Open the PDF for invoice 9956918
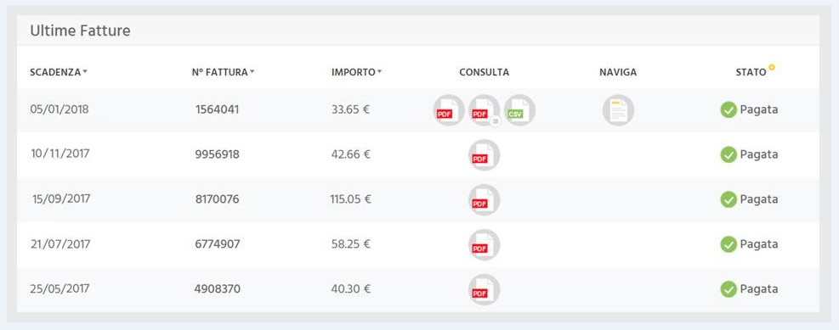 [x=485, y=155]
